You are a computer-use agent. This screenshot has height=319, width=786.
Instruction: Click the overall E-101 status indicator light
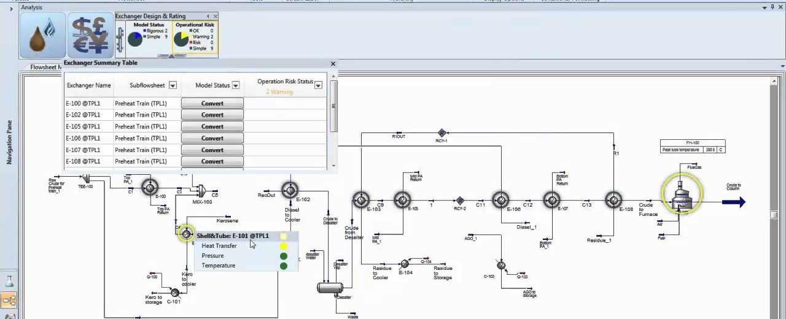pyautogui.click(x=284, y=236)
